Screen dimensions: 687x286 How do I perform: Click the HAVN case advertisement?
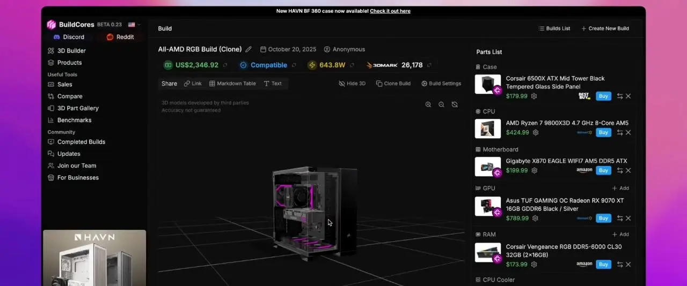click(x=94, y=258)
